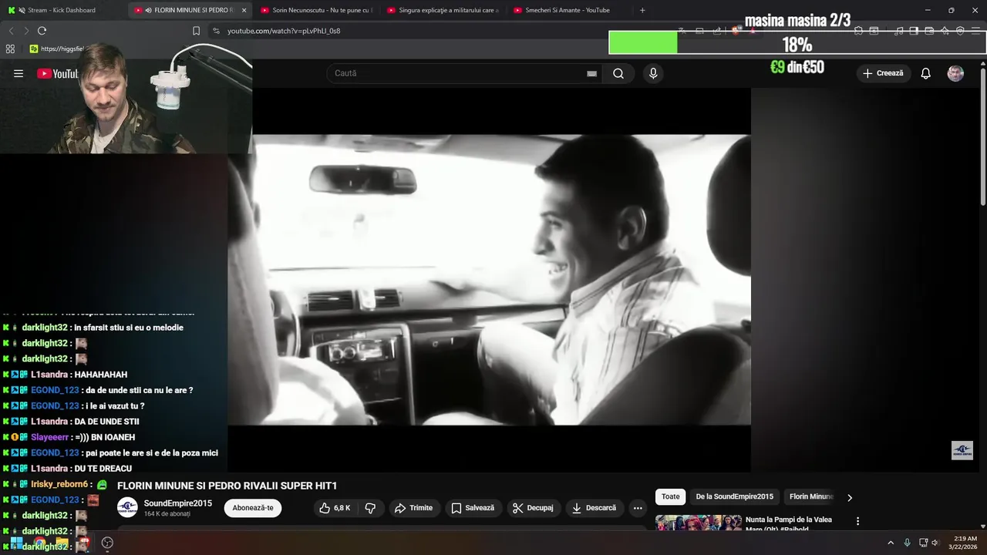This screenshot has height=555, width=987.
Task: Open the Brave Shields icon in address bar
Action: point(738,31)
